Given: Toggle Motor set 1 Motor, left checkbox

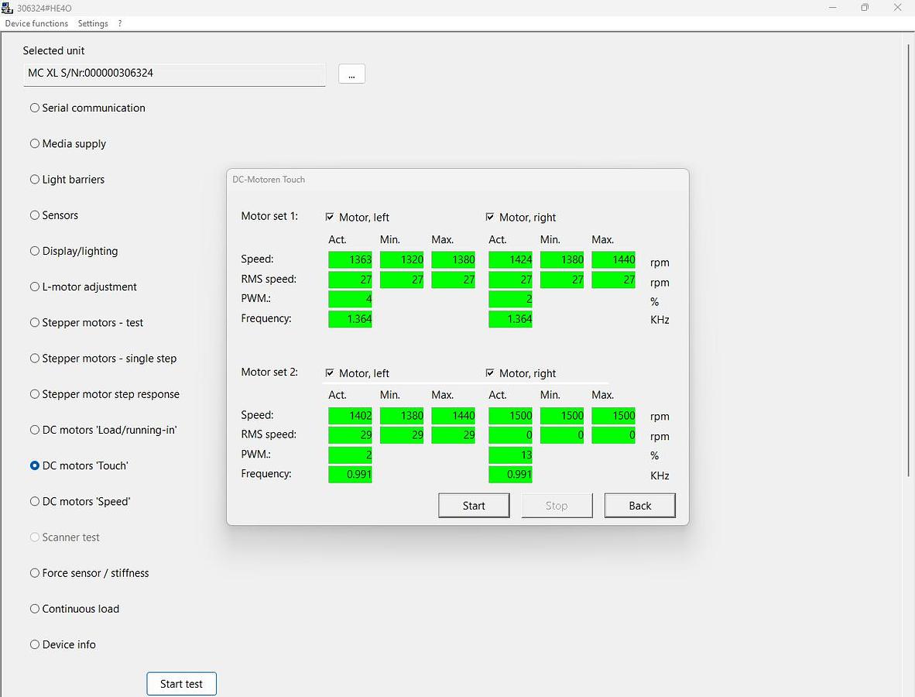Looking at the screenshot, I should point(330,217).
